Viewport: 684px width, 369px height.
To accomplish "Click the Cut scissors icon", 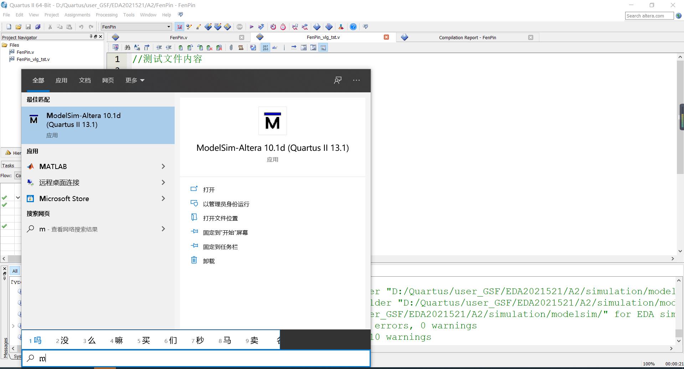I will pyautogui.click(x=50, y=27).
